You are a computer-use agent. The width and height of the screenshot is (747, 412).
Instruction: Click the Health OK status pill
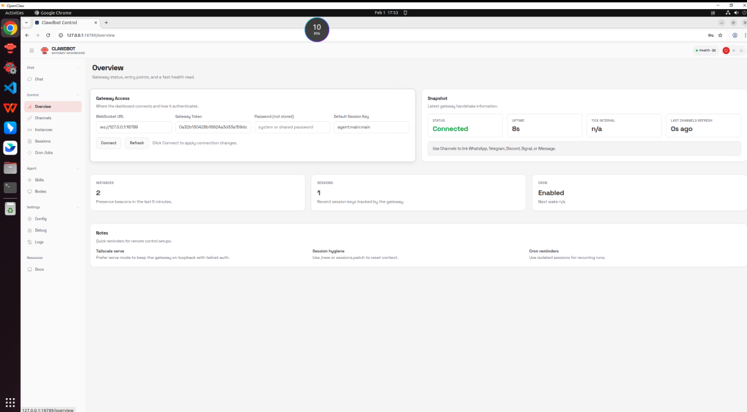706,51
